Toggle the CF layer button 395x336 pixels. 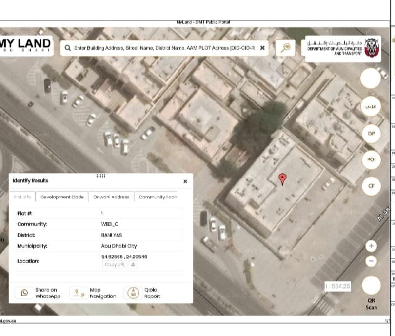click(x=371, y=186)
